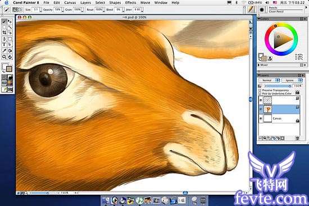This screenshot has height=206, width=309.
Task: Select the Paint Bucket tool
Action: (10, 51)
